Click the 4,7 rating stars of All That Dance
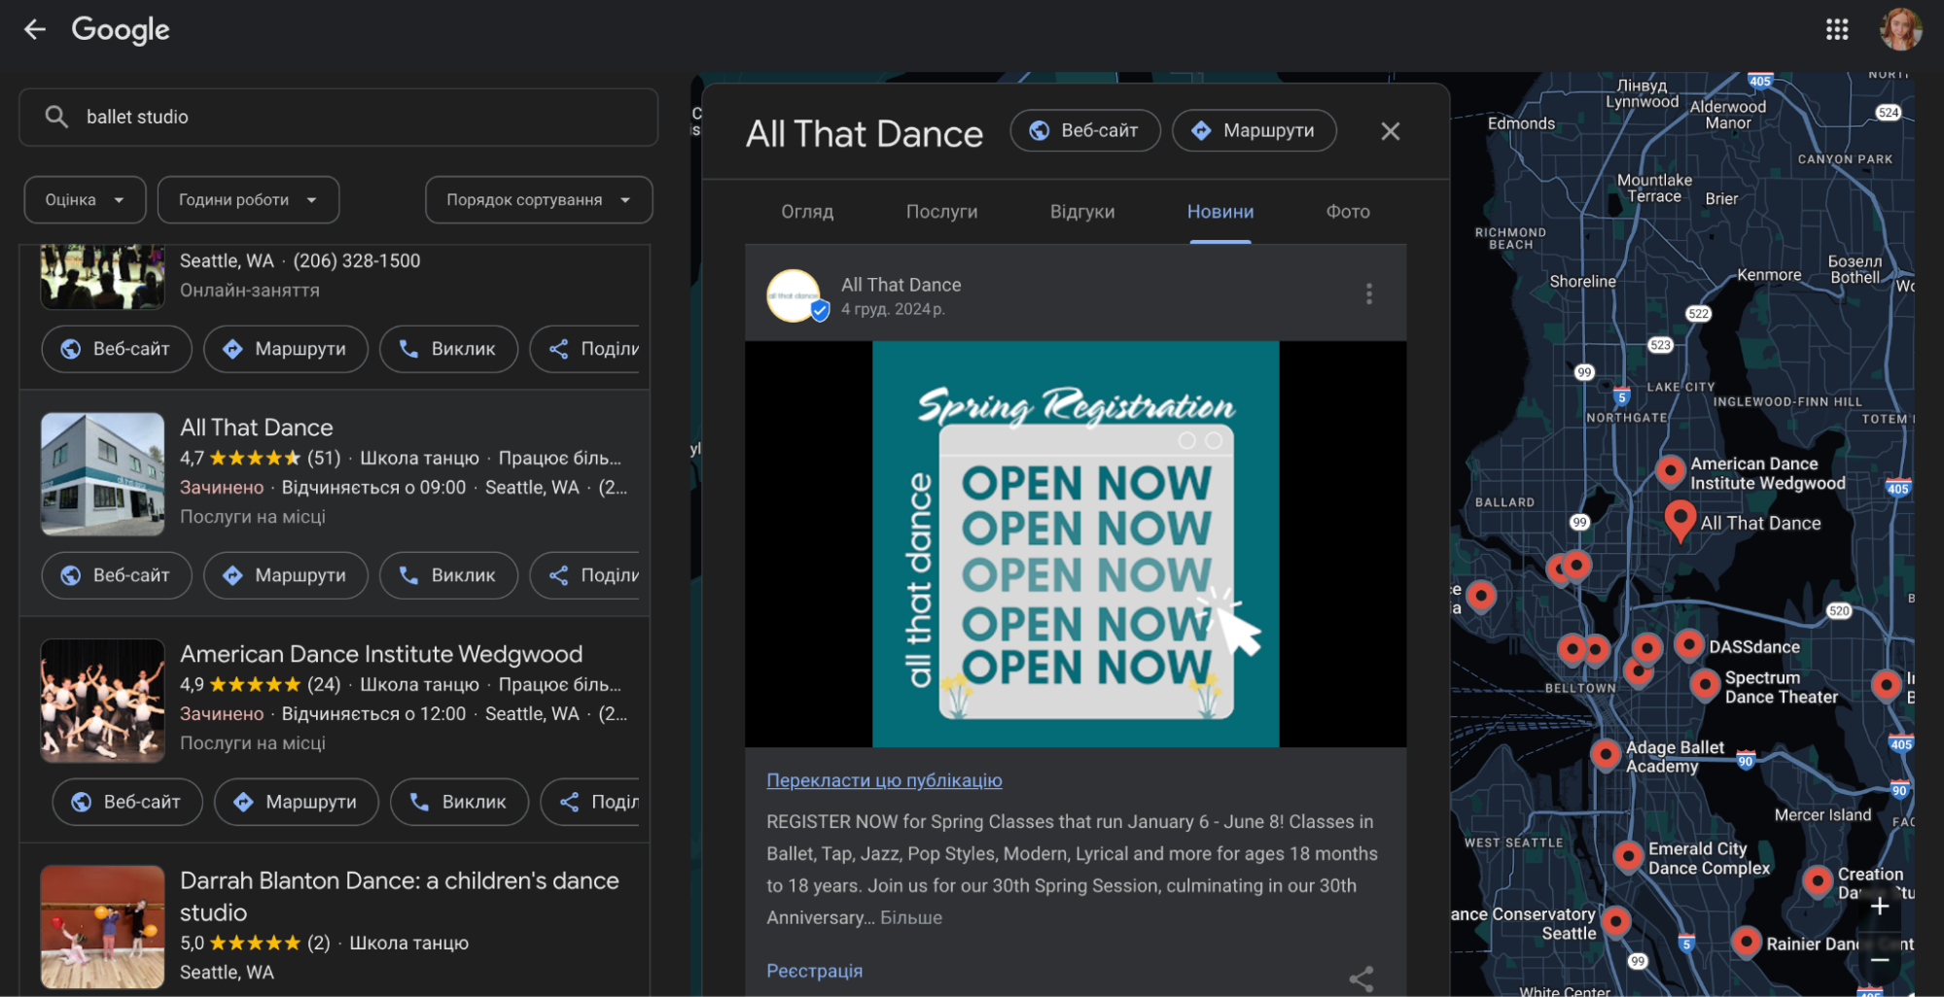 pos(255,458)
